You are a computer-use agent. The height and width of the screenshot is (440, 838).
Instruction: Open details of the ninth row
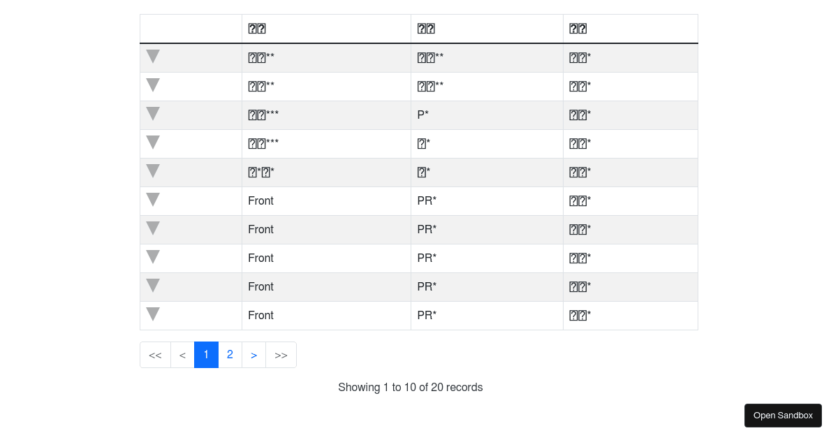153,286
